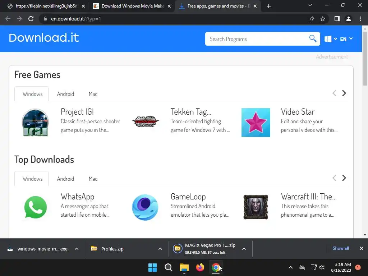Screen dimensions: 368x276
Task: Open the GameLoop app icon
Action: 145,207
